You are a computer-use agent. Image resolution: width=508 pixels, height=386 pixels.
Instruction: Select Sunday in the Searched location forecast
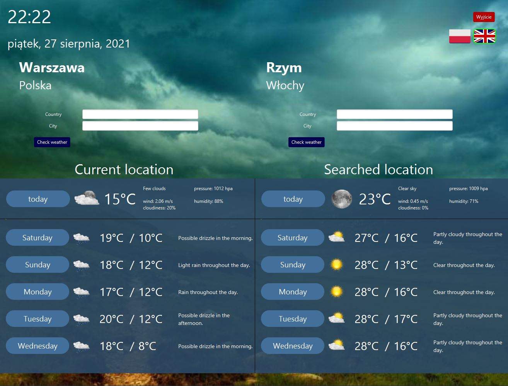coord(293,264)
